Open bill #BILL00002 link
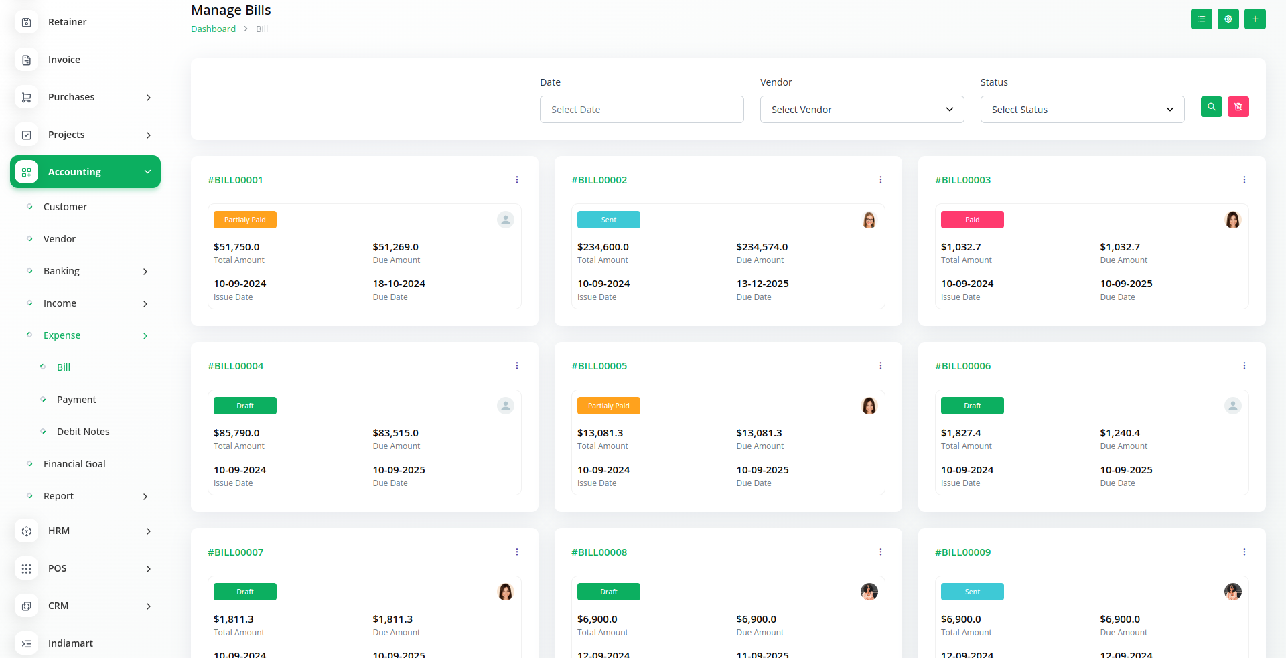The width and height of the screenshot is (1286, 658). [599, 180]
